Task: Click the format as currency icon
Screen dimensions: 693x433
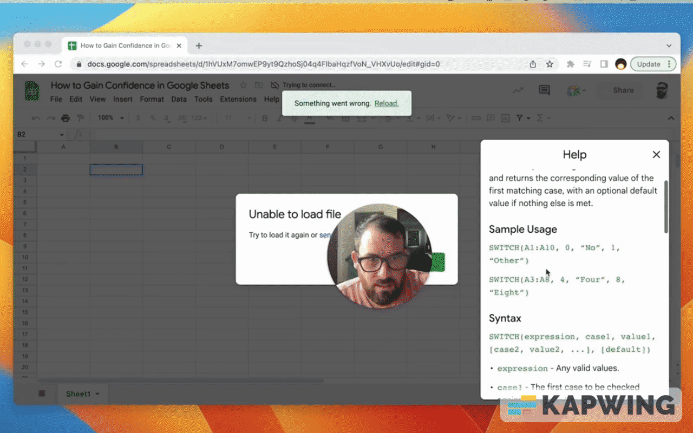Action: (138, 118)
